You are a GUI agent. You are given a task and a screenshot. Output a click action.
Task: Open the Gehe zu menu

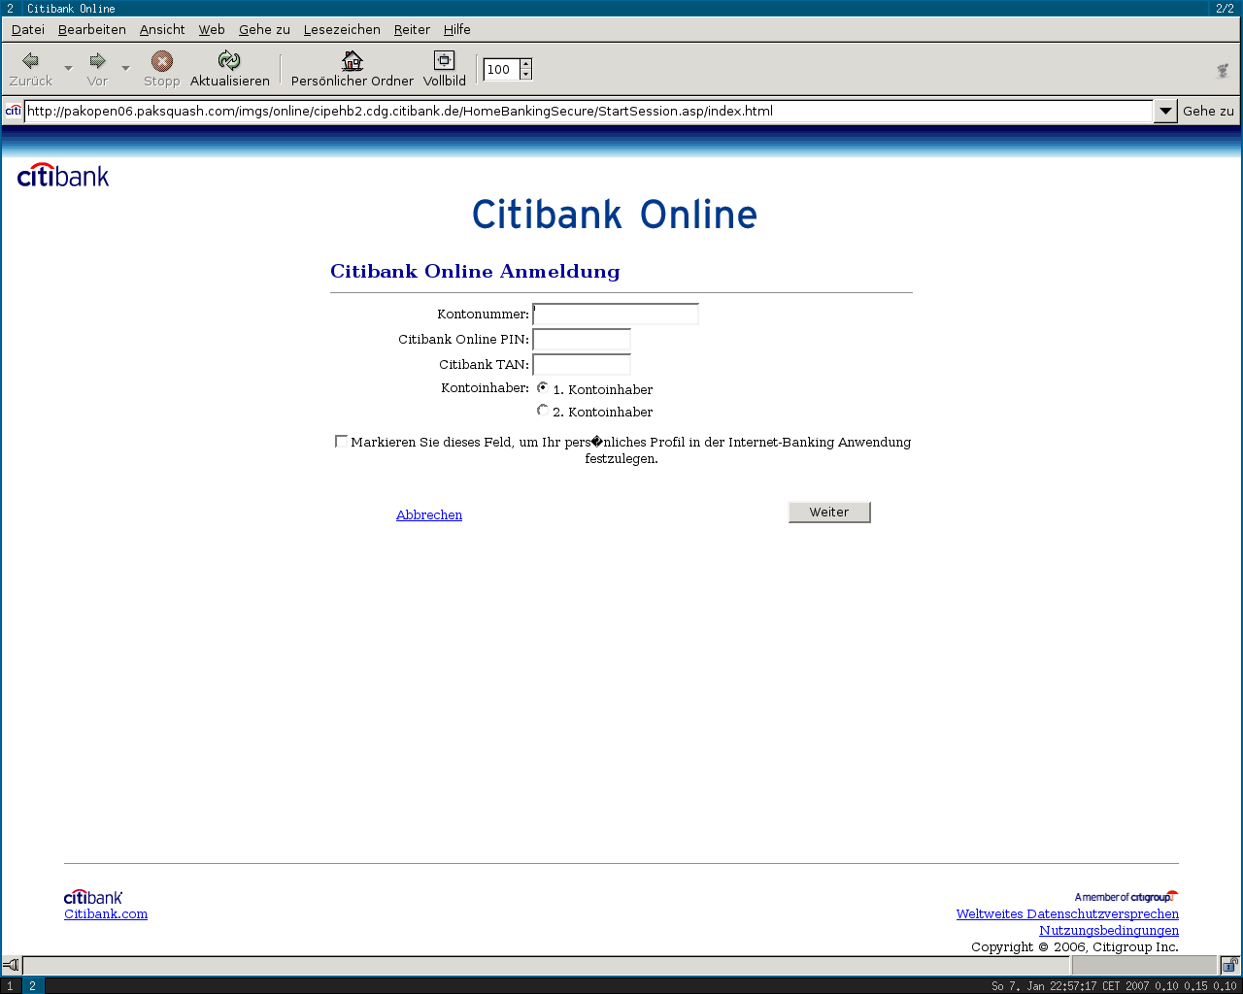[x=264, y=29]
